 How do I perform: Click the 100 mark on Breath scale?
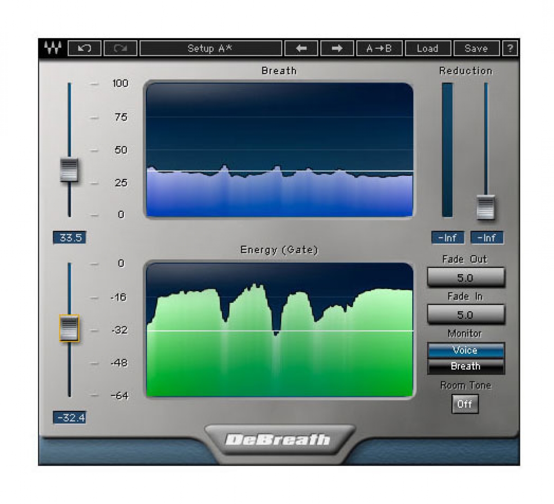(120, 83)
